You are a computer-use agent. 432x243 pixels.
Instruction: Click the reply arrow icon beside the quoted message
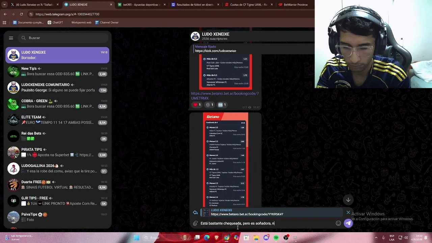click(x=195, y=212)
